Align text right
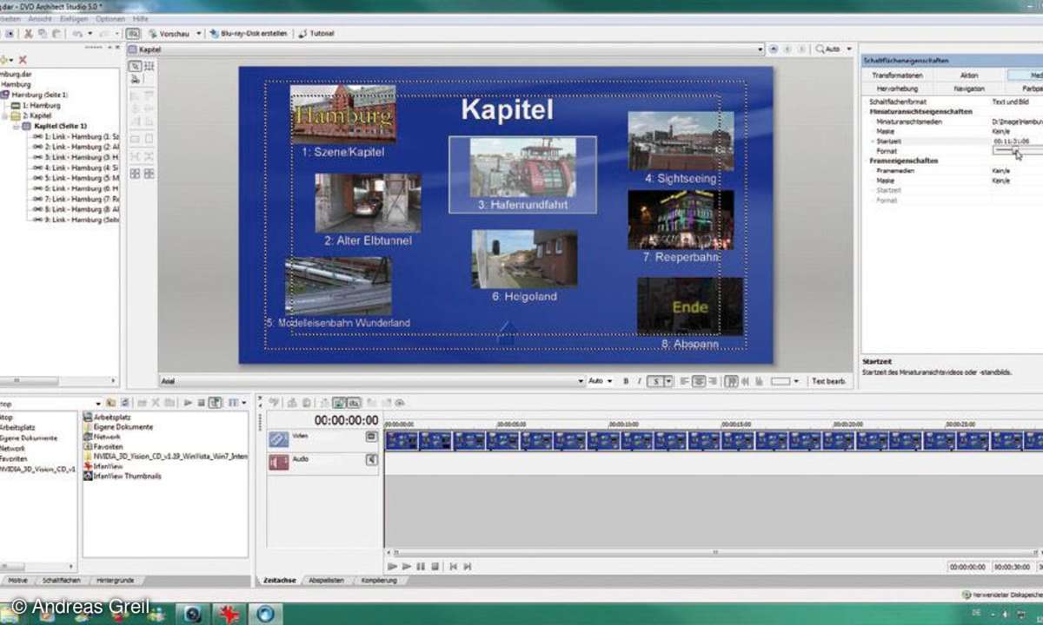 [x=713, y=381]
